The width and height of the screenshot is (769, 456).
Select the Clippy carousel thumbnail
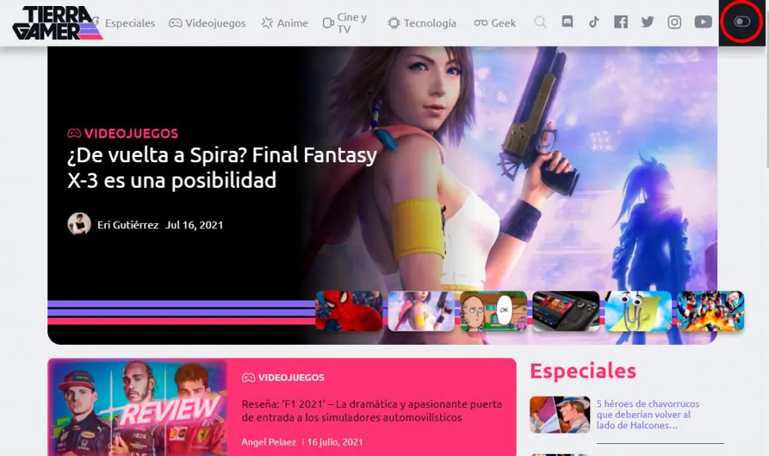(638, 311)
